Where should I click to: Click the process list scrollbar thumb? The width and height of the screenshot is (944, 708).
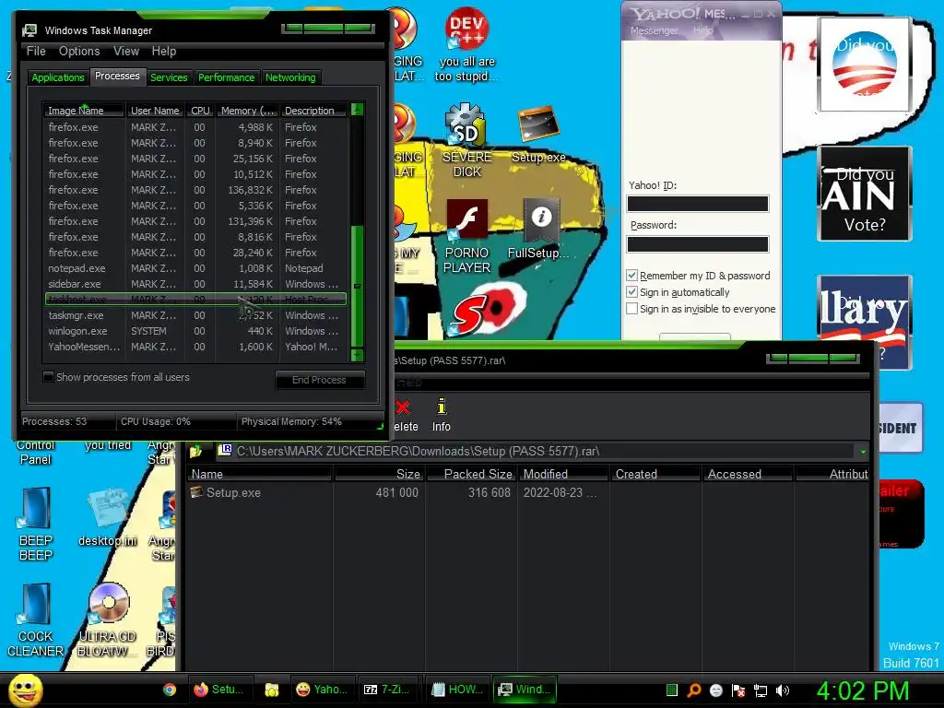click(357, 286)
